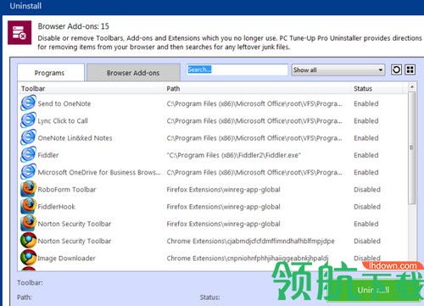Select Firefox Norton Security Toolbar name

(75, 224)
